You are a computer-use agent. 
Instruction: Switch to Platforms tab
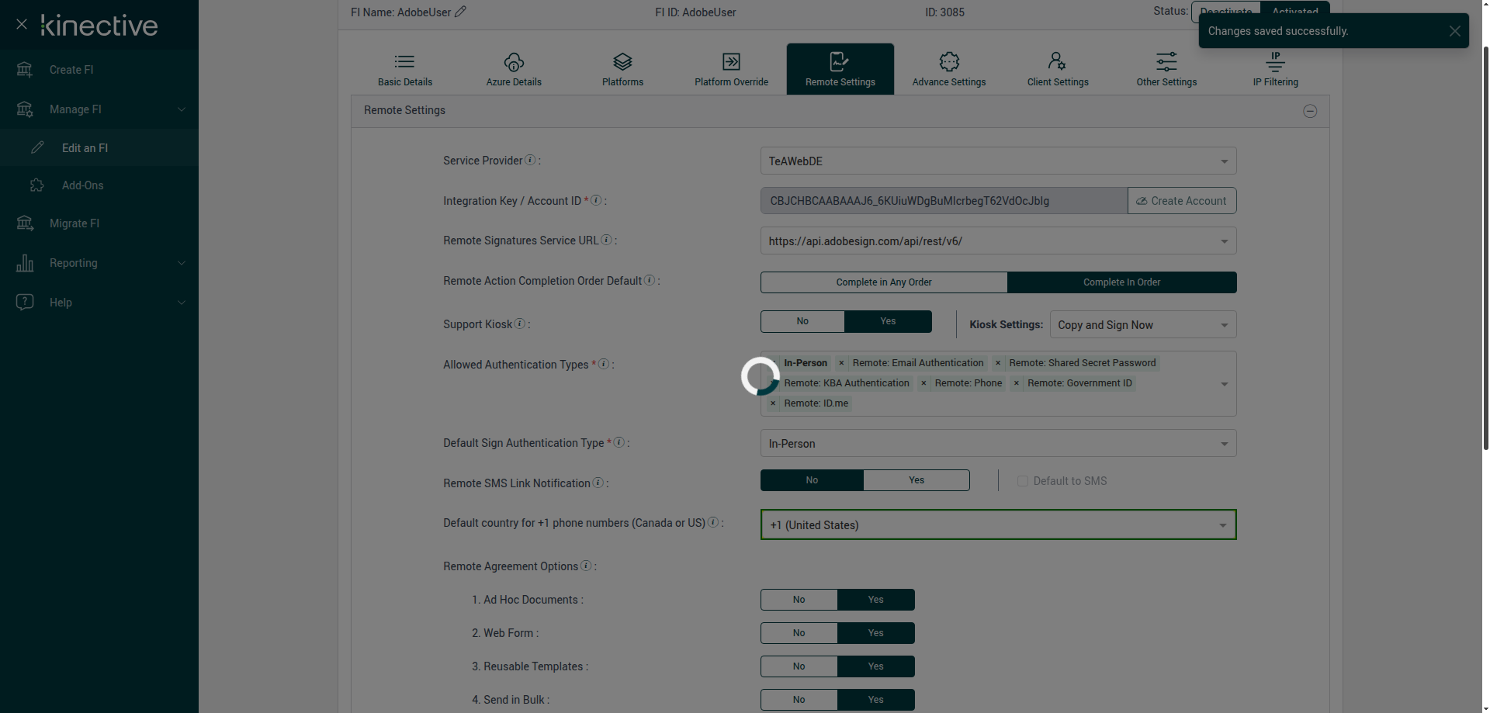(622, 69)
